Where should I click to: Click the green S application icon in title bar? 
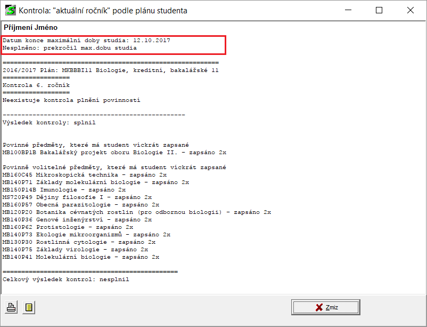point(9,10)
